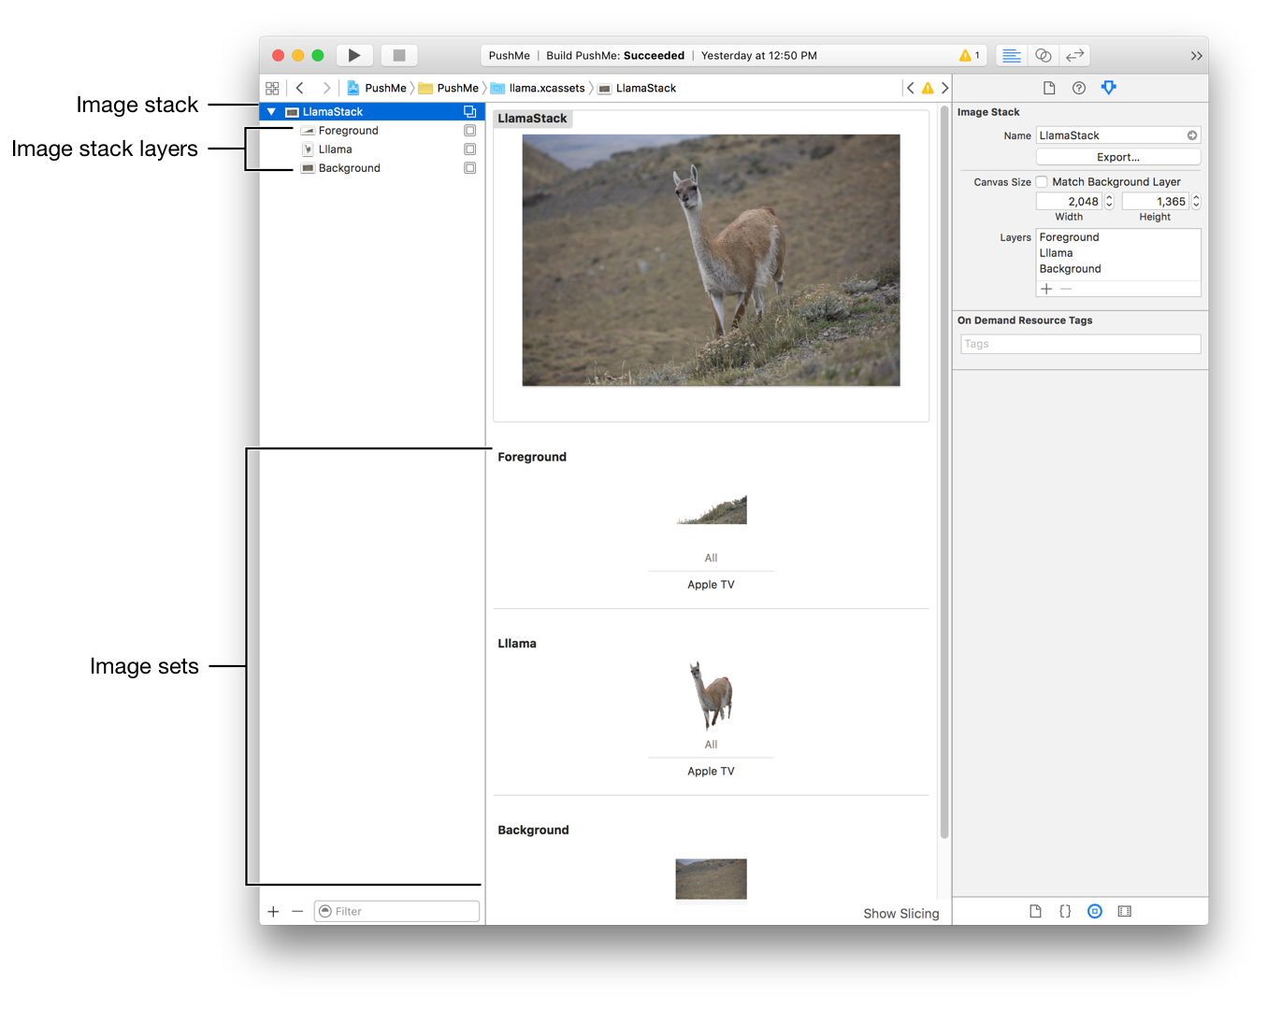Viewport: 1267px width, 1009px height.
Task: Enable Match Background Layer checkbox
Action: (1042, 182)
